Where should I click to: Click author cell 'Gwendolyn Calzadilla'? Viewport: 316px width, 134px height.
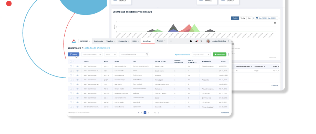[121, 93]
